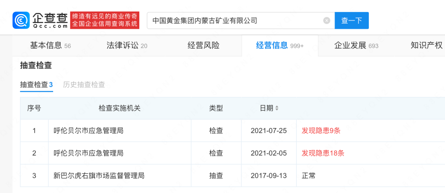Click the 发现隐患9条 result link

pyautogui.click(x=321, y=130)
